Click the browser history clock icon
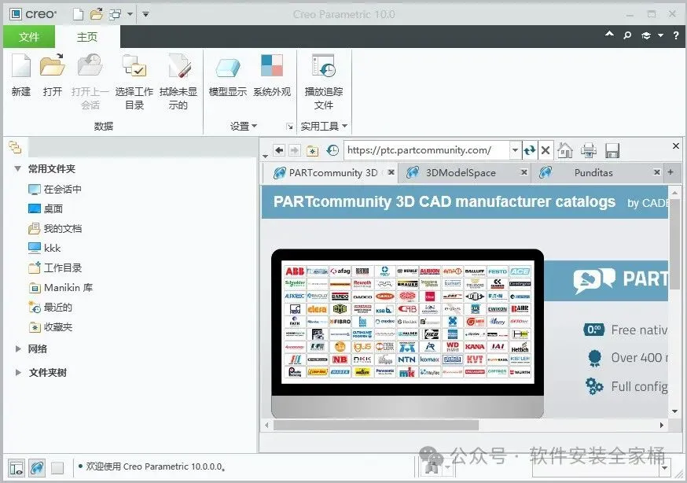 [332, 150]
